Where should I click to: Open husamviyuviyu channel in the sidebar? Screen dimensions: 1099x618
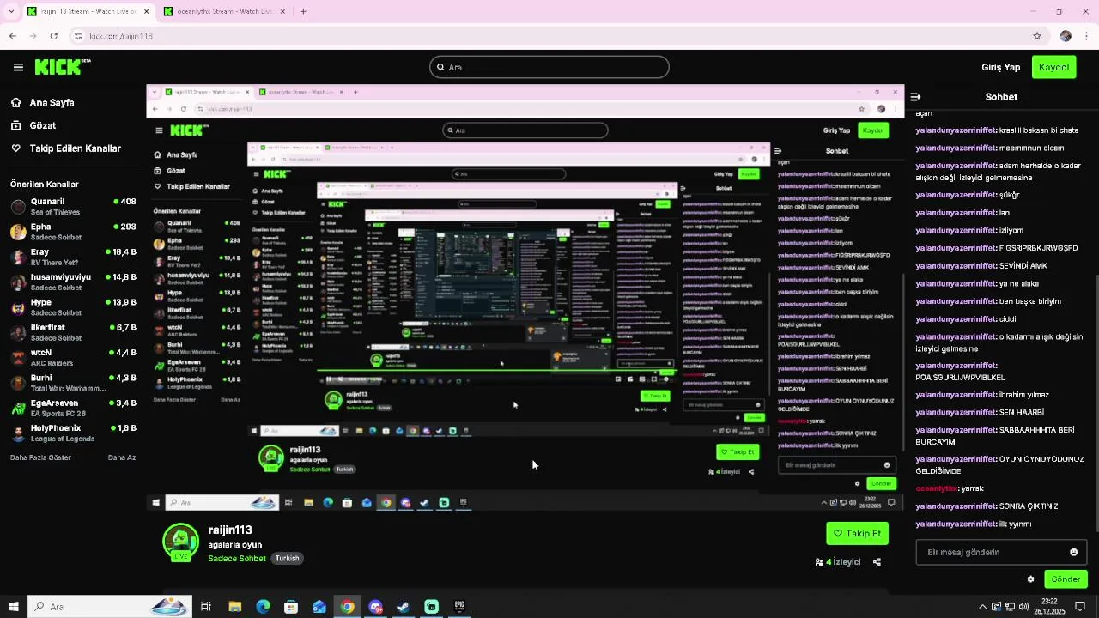(x=73, y=282)
